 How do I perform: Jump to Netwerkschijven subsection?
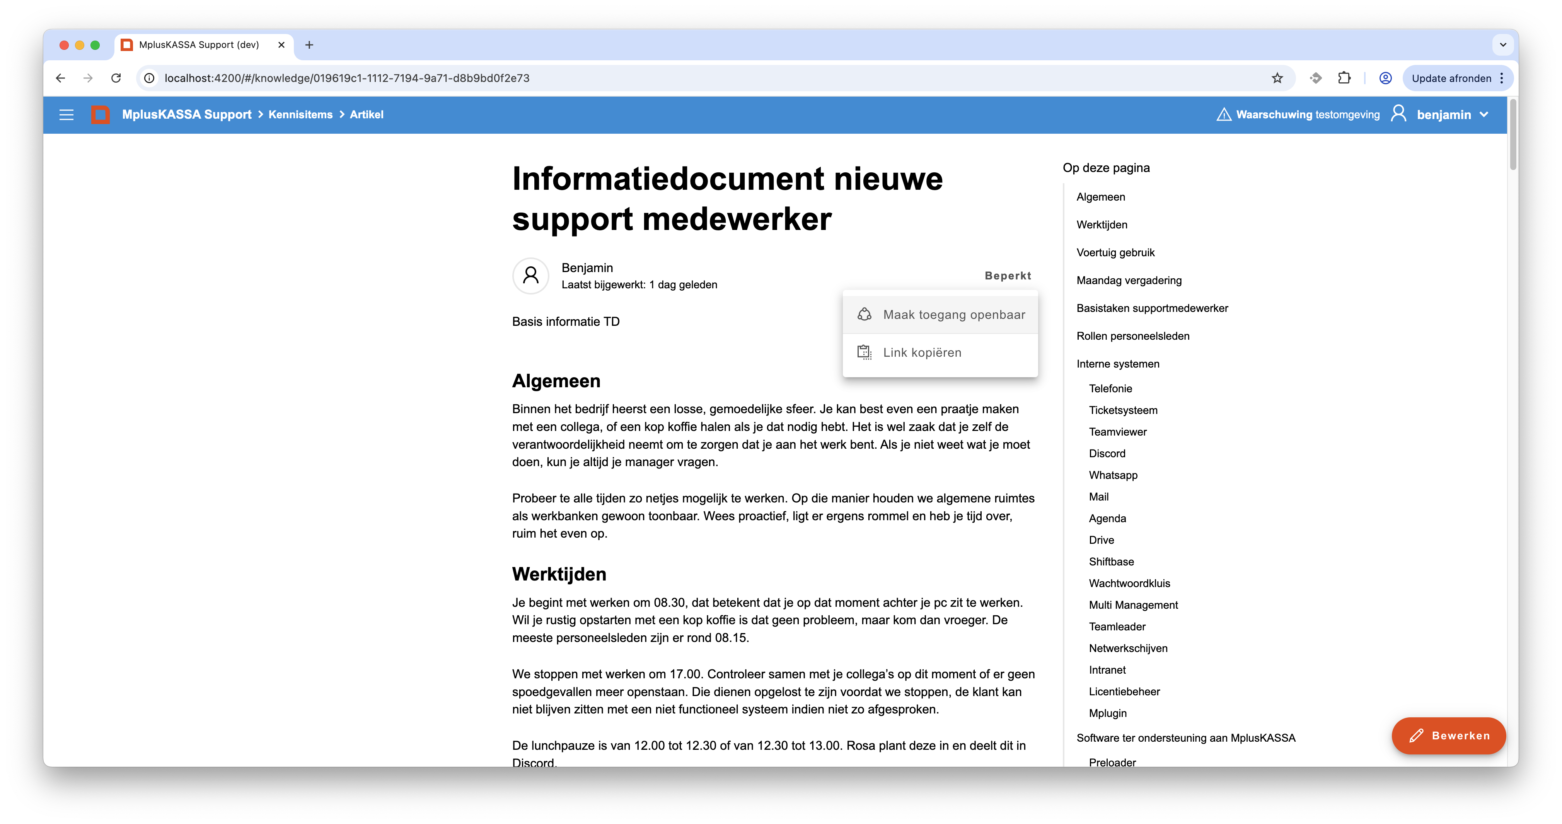click(x=1128, y=649)
